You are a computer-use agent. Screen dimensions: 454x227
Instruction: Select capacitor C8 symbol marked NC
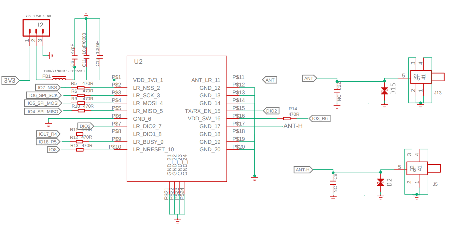click(333, 183)
